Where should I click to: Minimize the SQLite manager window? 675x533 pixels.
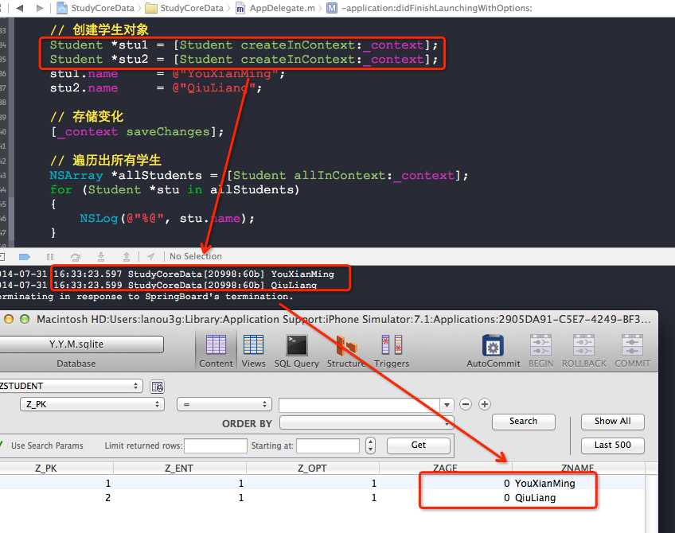pyautogui.click(x=9, y=319)
